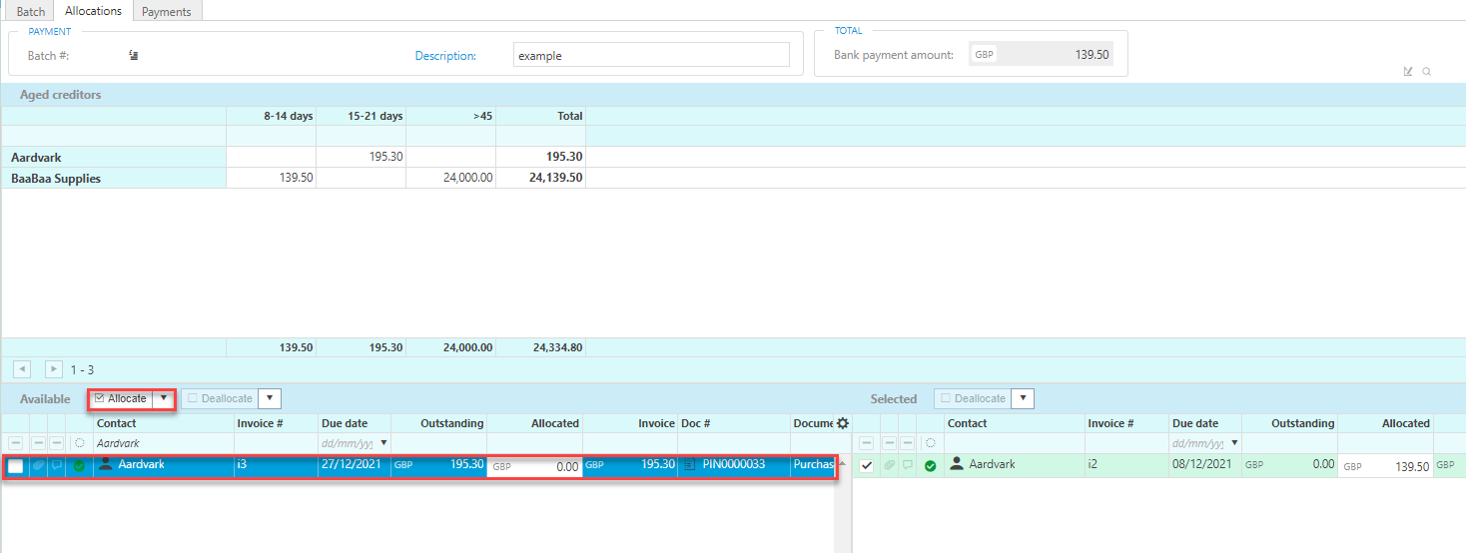Open column settings gear in Available grid
1466x553 pixels.
tap(842, 424)
